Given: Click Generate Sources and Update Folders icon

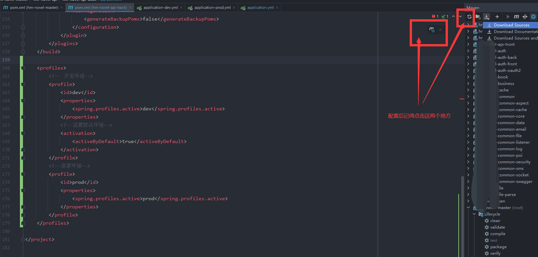Looking at the screenshot, I should point(478,17).
